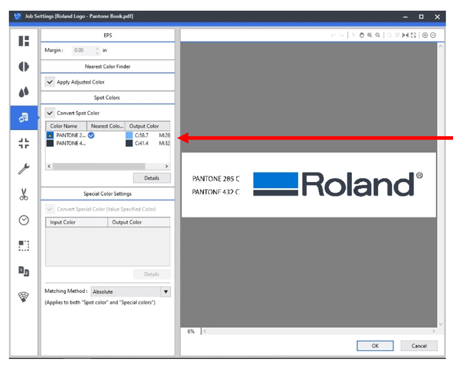Image resolution: width=453 pixels, height=366 pixels.
Task: Click the fit to window preview icon
Action: coord(414,35)
